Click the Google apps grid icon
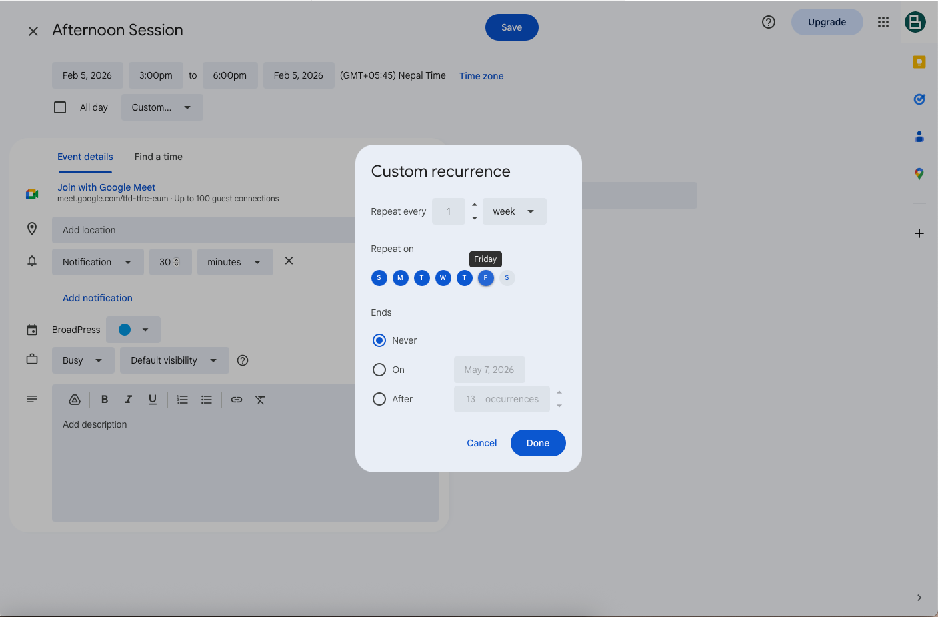 pyautogui.click(x=883, y=22)
